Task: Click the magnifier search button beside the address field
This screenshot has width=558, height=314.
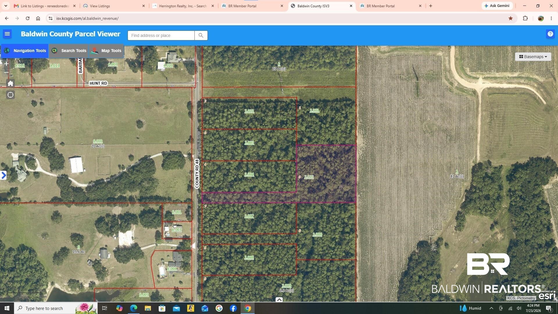Action: point(201,35)
